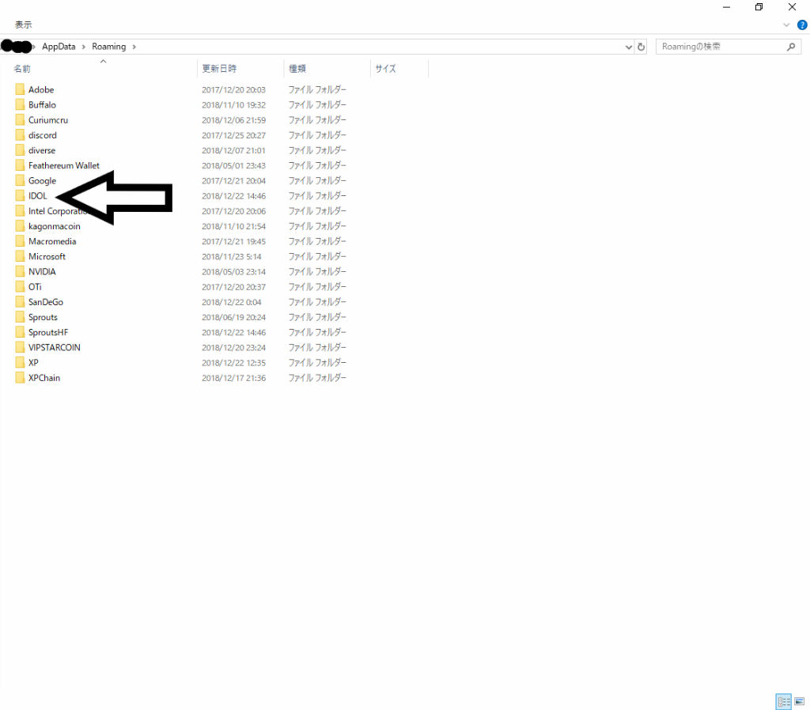The image size is (810, 710).
Task: Select the folder name Adobe
Action: click(x=41, y=90)
